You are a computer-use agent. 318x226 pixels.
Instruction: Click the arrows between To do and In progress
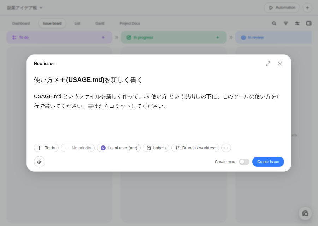[x=116, y=37]
